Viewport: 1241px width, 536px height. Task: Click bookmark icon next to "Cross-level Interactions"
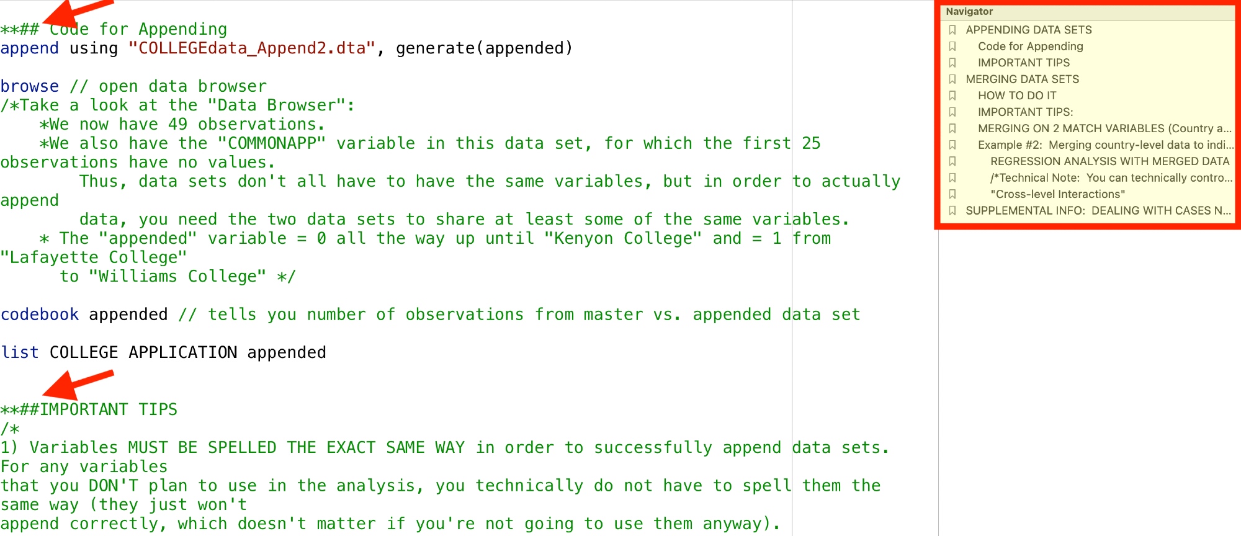coord(952,194)
